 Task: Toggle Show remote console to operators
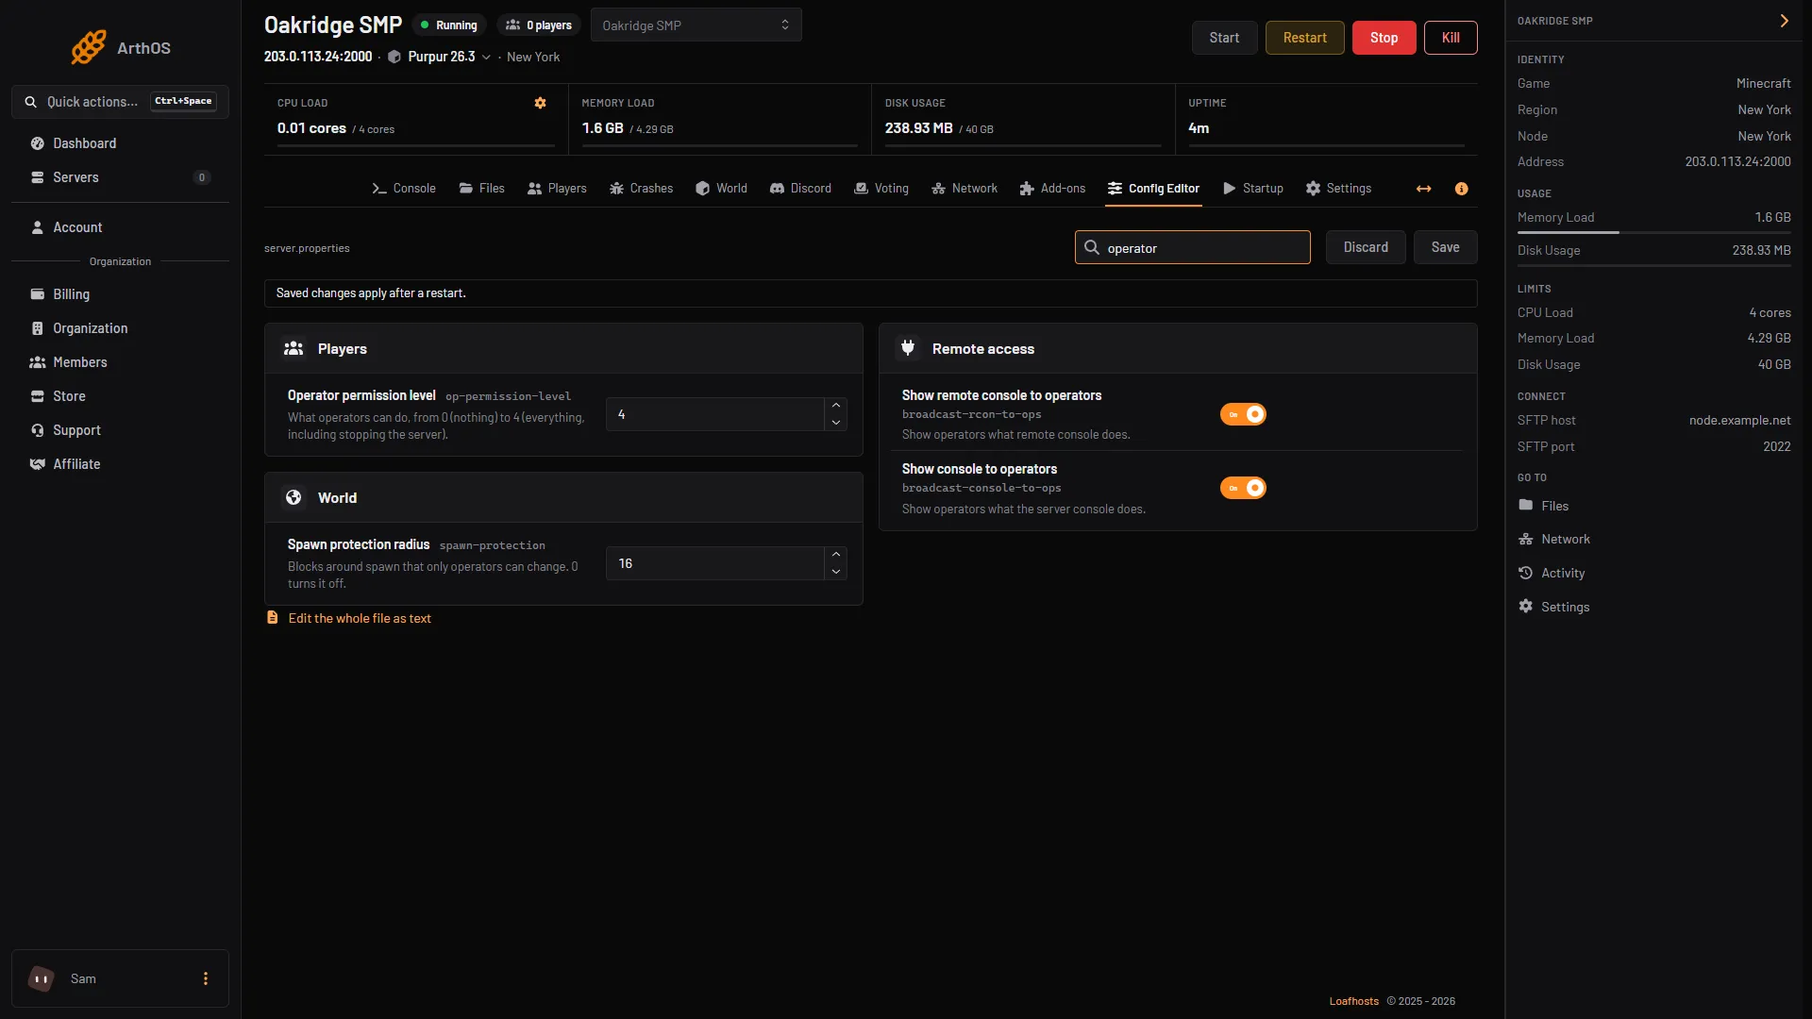coord(1243,414)
